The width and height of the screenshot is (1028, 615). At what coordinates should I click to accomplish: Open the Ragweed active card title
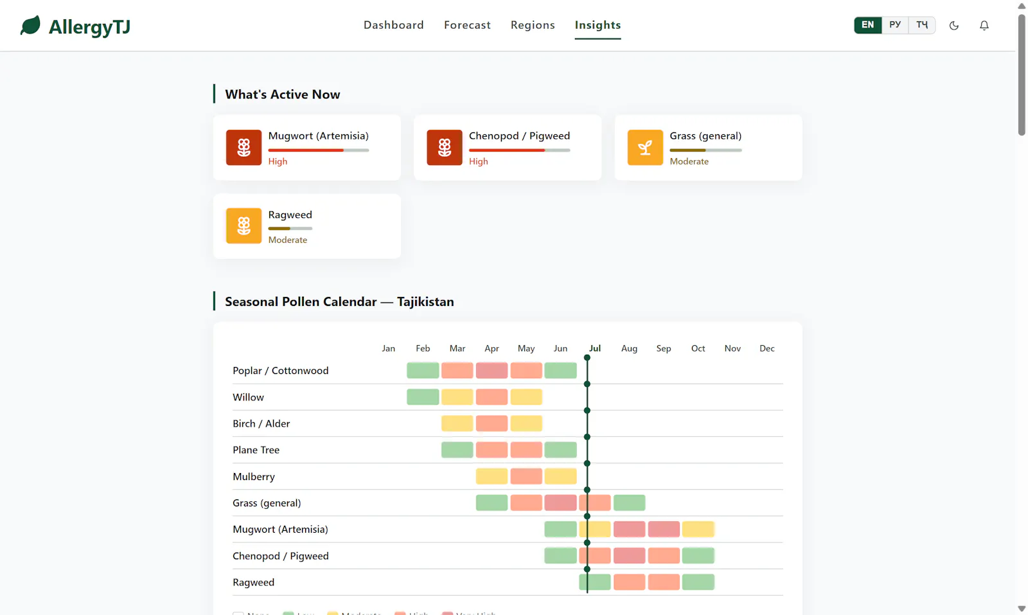point(290,215)
